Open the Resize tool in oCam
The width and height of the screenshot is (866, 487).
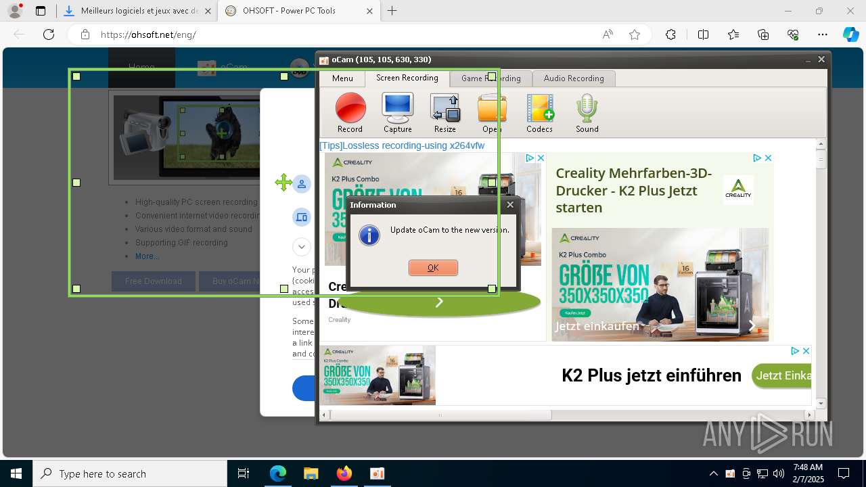click(445, 113)
